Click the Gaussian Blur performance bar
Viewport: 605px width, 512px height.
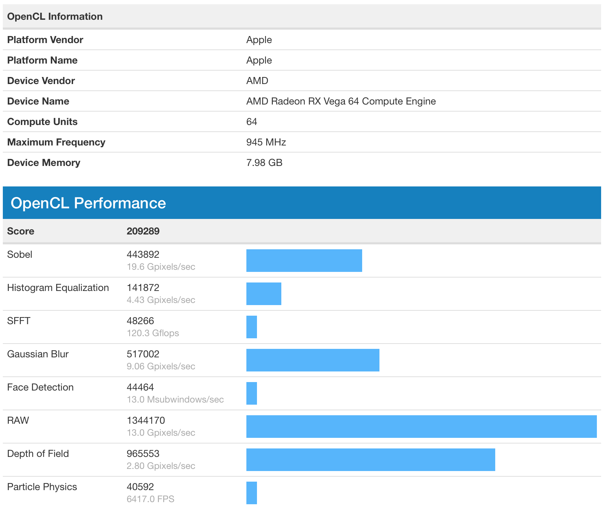point(313,360)
